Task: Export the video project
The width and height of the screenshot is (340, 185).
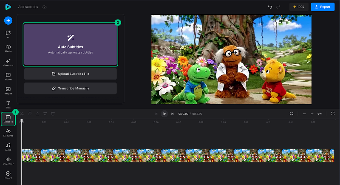Action: (x=323, y=7)
